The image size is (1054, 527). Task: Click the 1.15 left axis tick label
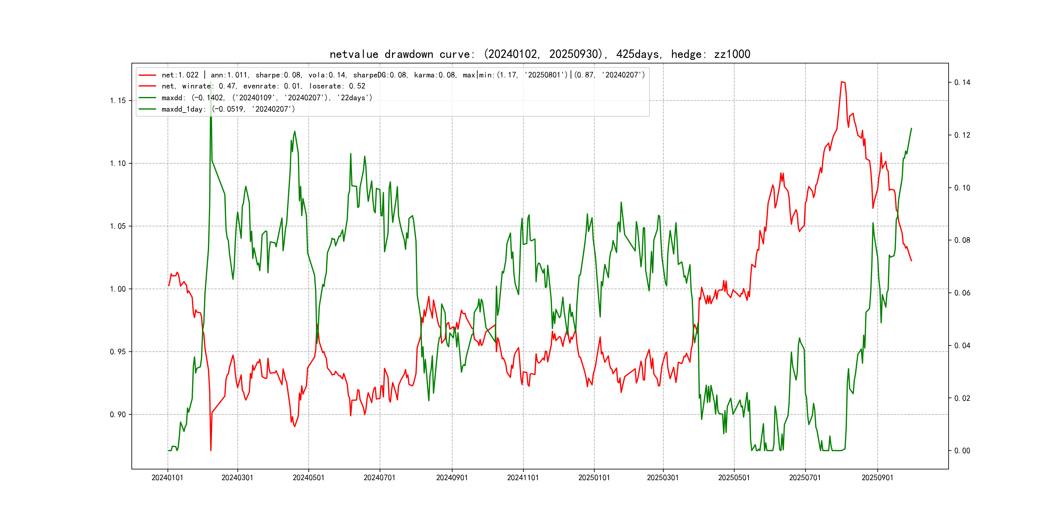pos(118,101)
